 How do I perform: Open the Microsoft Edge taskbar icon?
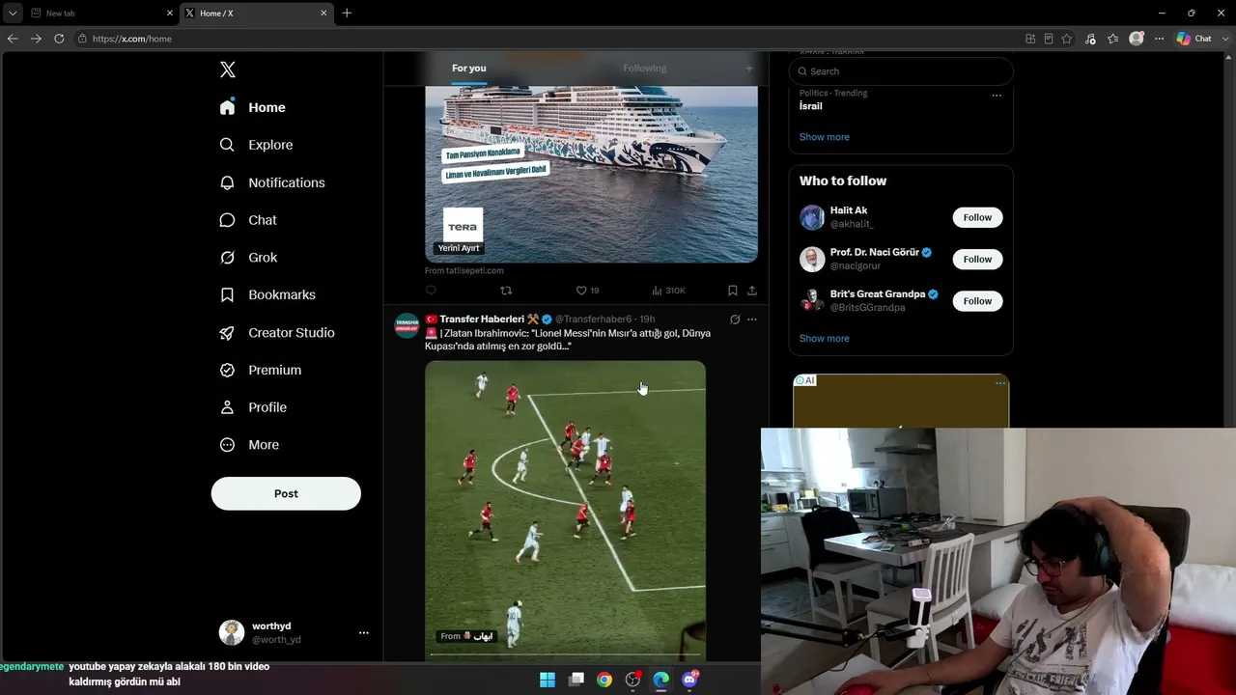661,680
